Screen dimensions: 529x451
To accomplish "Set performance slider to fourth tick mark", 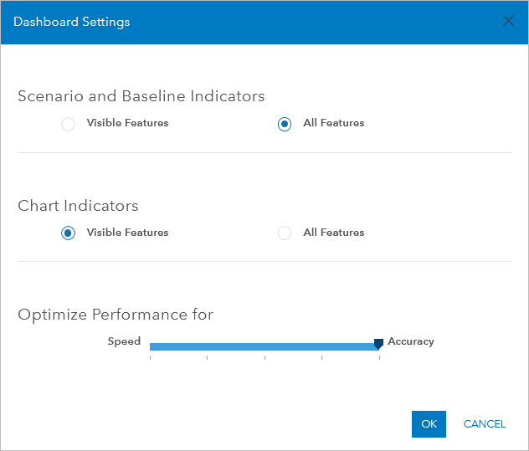I will click(322, 346).
